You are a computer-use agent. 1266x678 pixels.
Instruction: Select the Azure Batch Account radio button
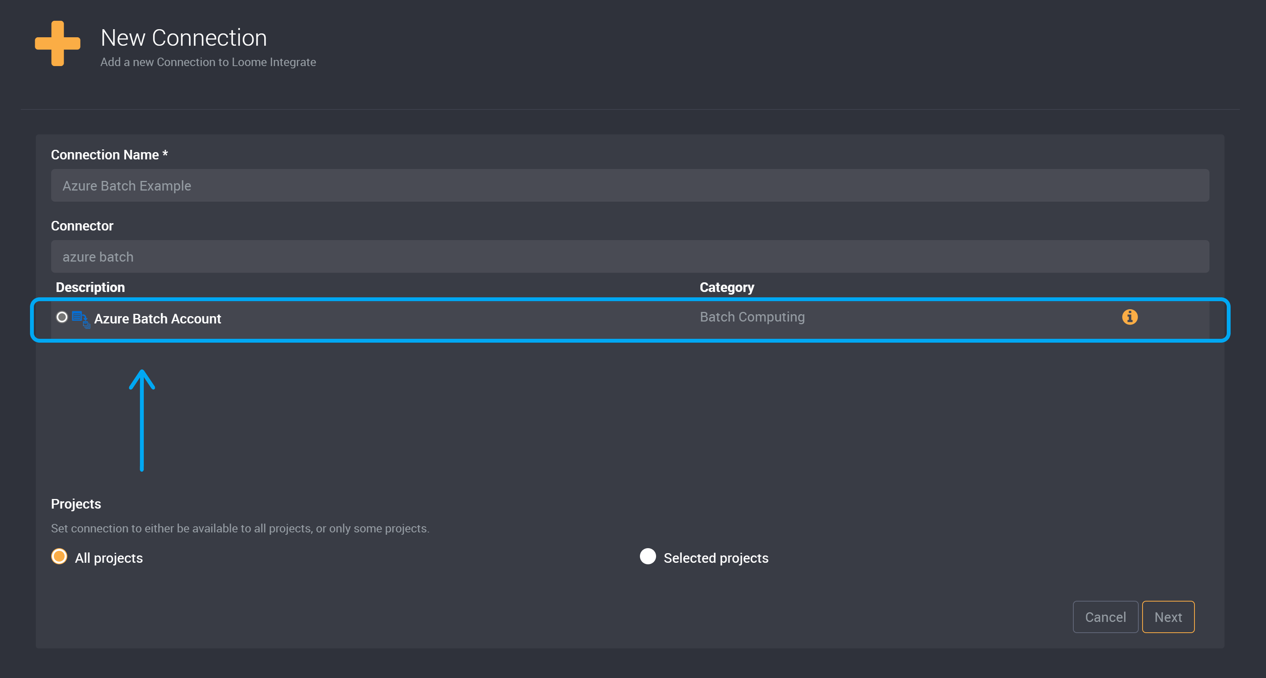tap(62, 317)
